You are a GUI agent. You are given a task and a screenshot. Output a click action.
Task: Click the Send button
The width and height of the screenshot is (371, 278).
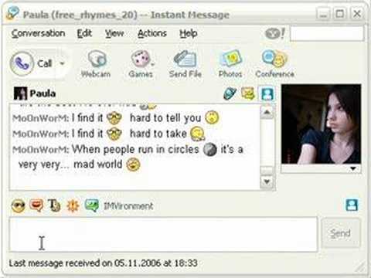(340, 233)
